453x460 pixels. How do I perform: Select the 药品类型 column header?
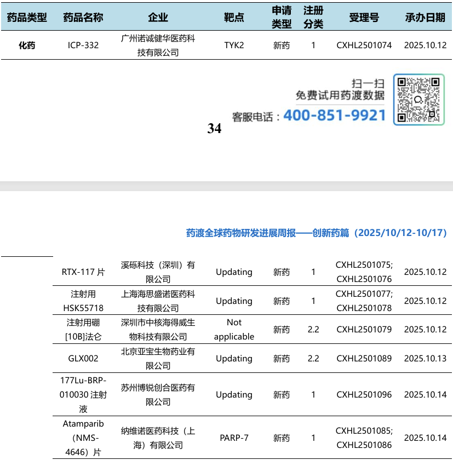point(27,18)
